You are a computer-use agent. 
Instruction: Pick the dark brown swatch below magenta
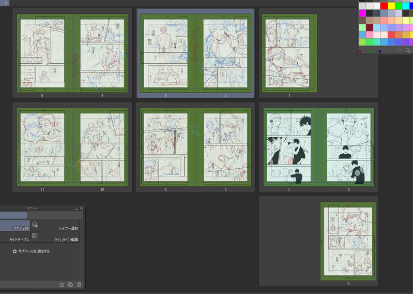(x=362, y=20)
